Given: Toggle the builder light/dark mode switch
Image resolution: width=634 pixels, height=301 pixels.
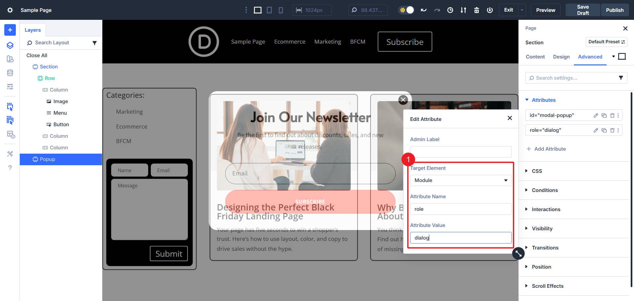Looking at the screenshot, I should [x=406, y=10].
